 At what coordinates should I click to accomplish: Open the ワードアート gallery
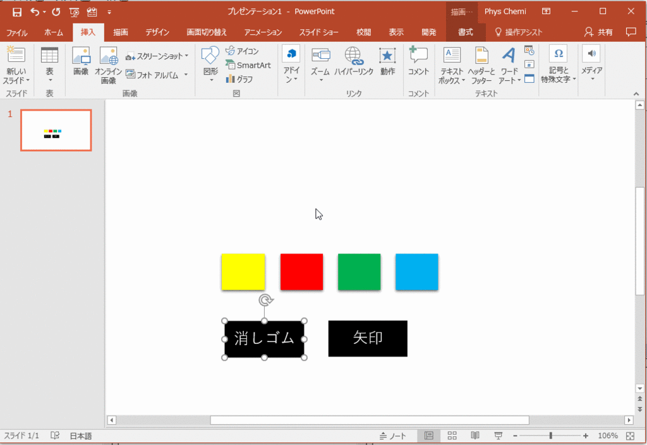click(x=509, y=65)
